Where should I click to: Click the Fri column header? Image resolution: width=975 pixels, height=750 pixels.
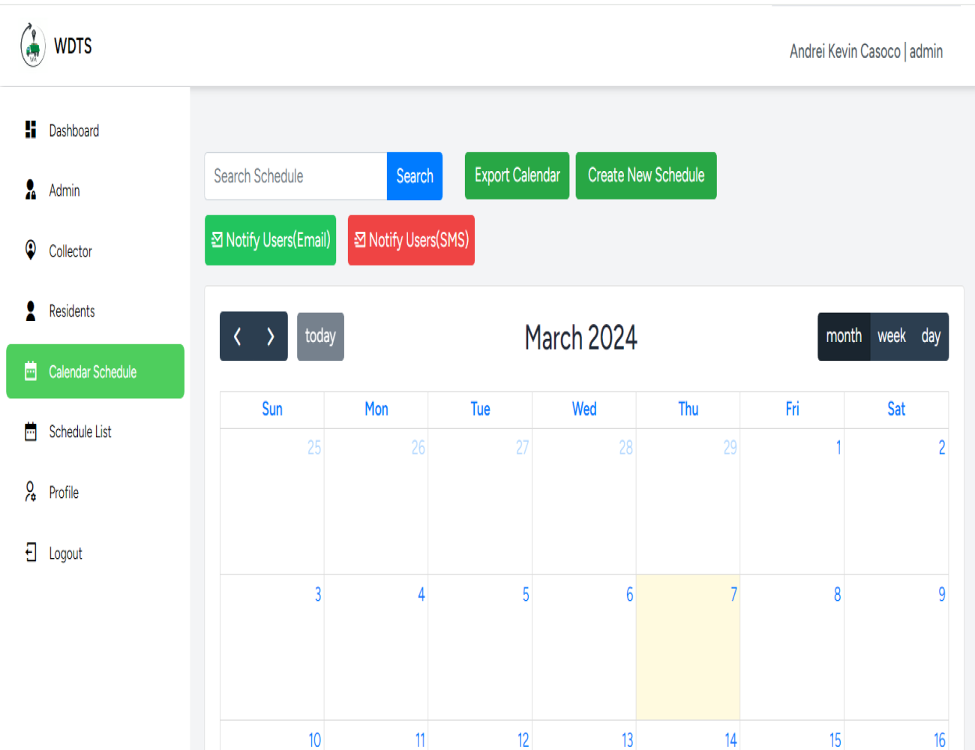click(792, 409)
